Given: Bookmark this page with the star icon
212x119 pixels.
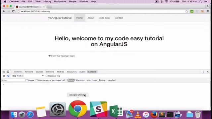Looking at the screenshot, I should point(186,11).
